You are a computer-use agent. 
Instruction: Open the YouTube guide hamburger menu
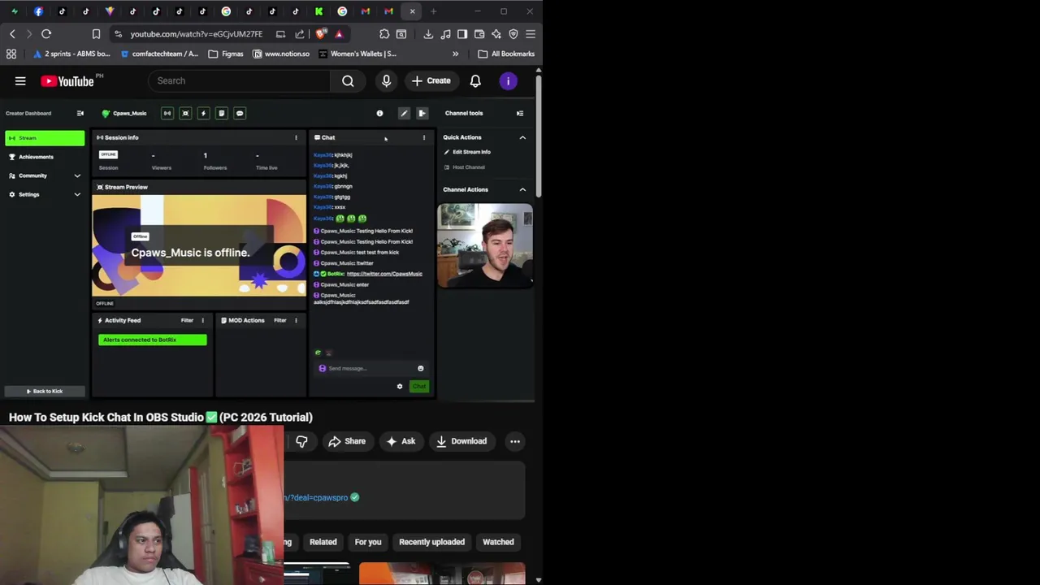(20, 80)
